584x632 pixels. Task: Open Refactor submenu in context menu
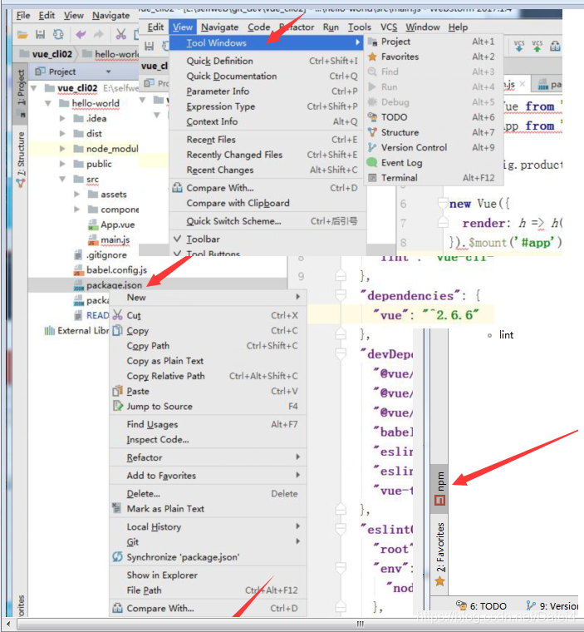click(208, 458)
